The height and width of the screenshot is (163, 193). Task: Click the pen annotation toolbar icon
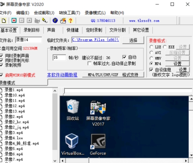(45, 21)
